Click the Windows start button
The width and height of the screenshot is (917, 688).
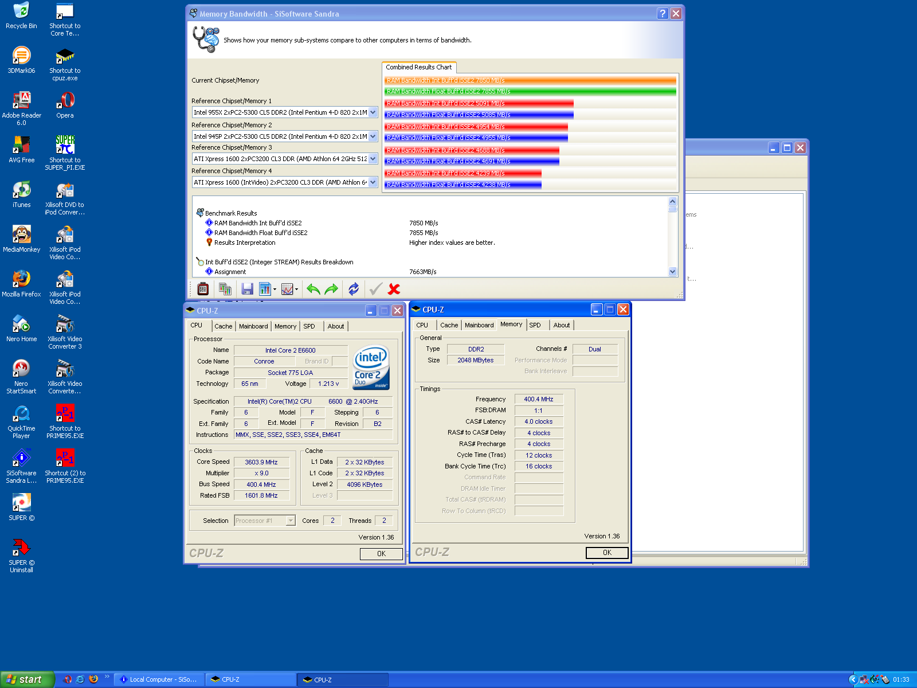pos(27,679)
